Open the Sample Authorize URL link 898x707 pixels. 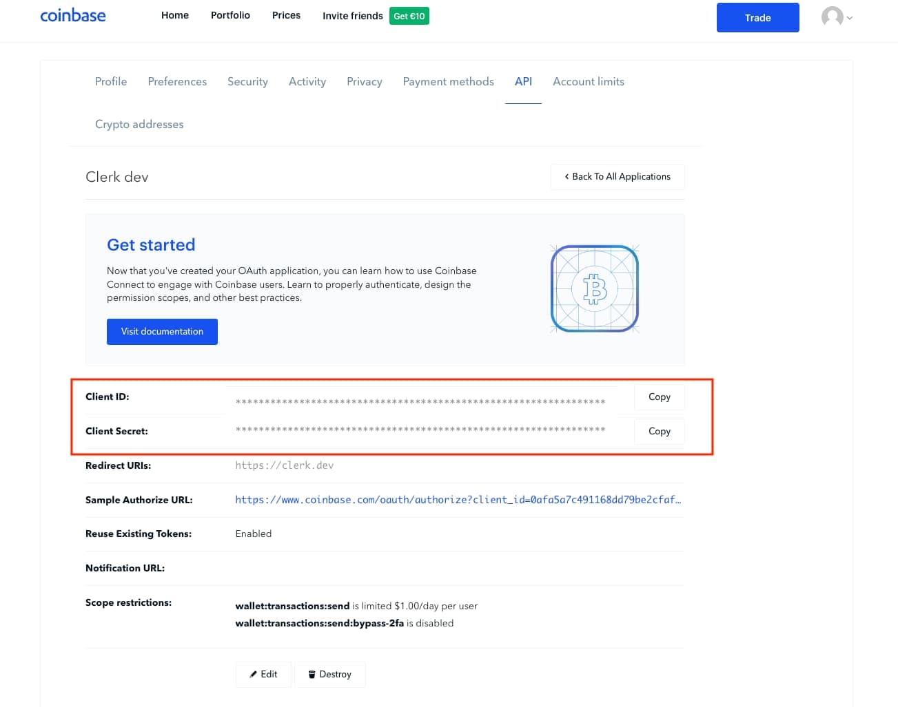pyautogui.click(x=458, y=500)
